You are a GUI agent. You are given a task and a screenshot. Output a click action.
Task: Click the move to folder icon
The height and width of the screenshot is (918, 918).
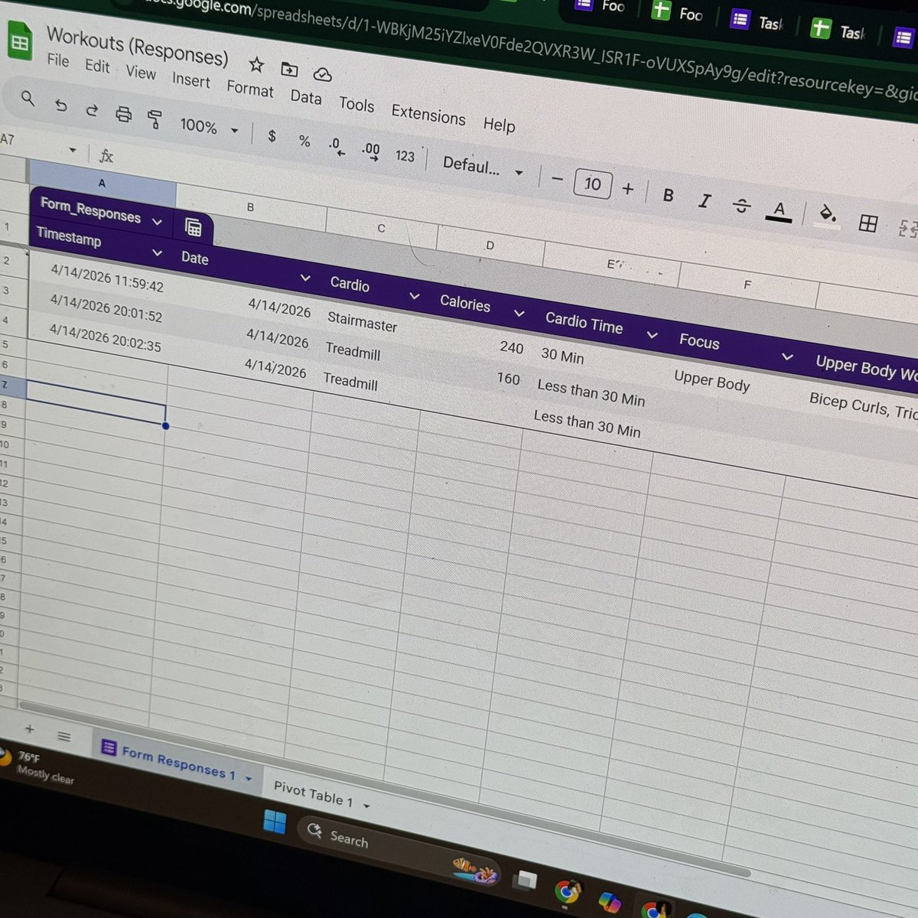pos(289,70)
